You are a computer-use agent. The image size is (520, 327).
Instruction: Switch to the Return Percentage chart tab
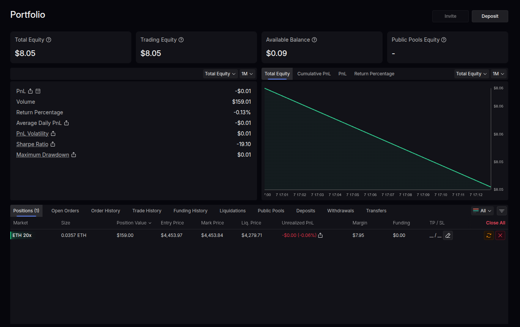click(374, 74)
